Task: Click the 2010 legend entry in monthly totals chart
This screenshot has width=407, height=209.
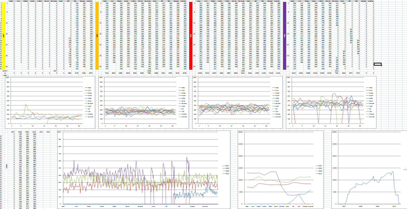Action: [320, 174]
